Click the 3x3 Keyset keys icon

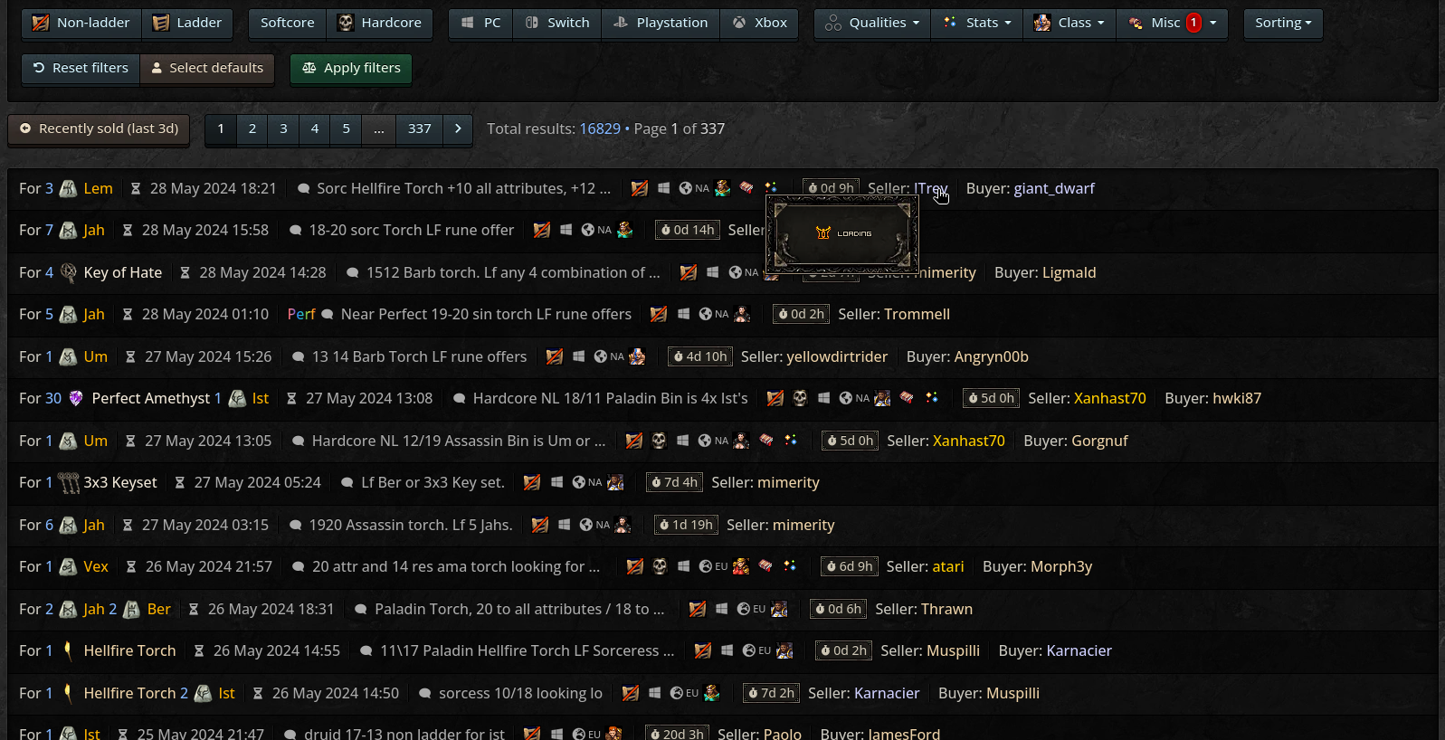click(x=69, y=483)
